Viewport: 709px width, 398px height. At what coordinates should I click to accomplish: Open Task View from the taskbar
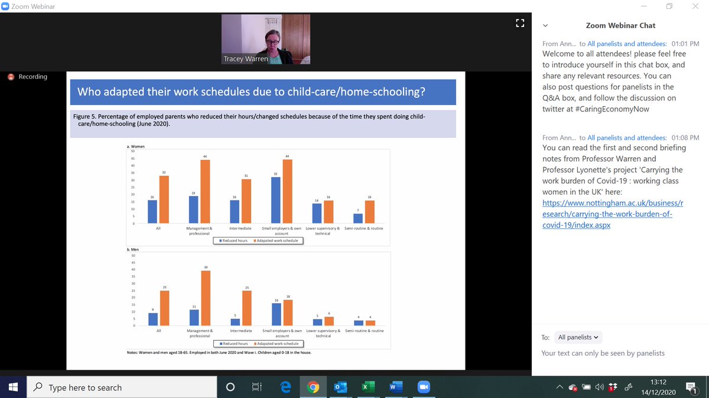pos(256,387)
